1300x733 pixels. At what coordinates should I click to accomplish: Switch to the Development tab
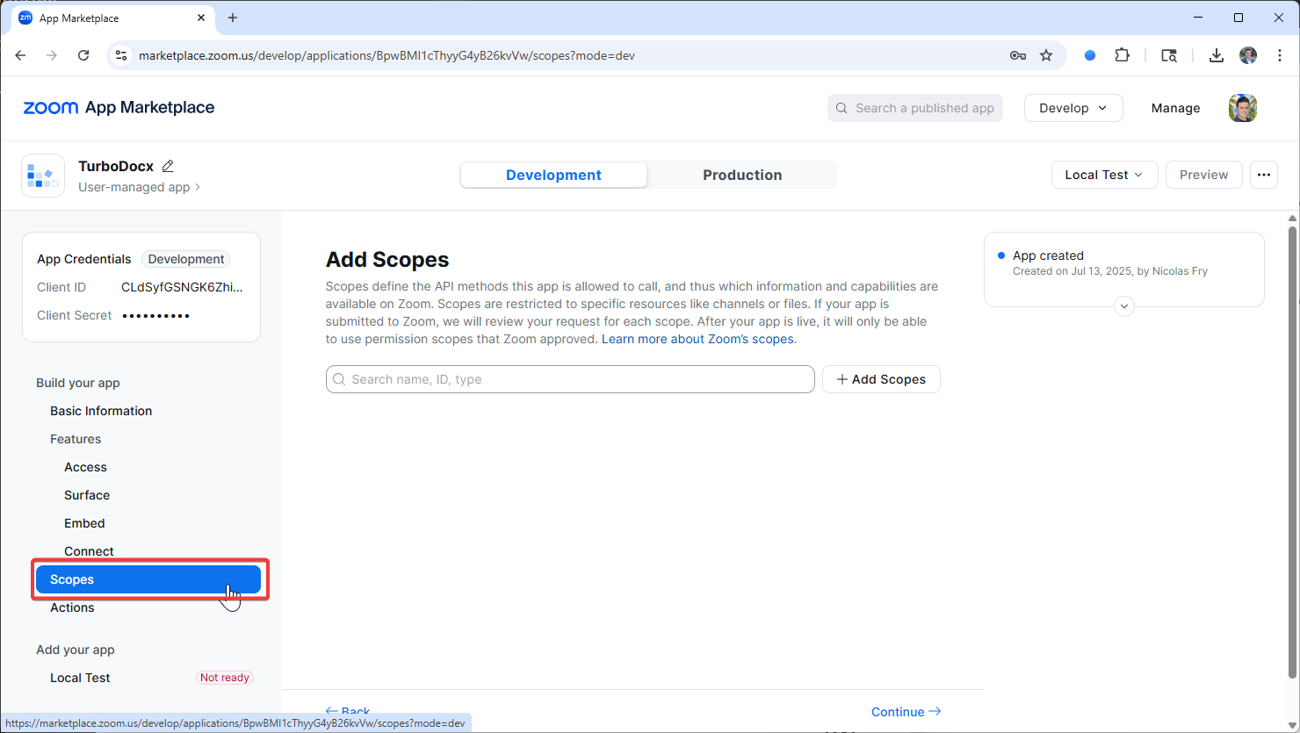(x=553, y=175)
